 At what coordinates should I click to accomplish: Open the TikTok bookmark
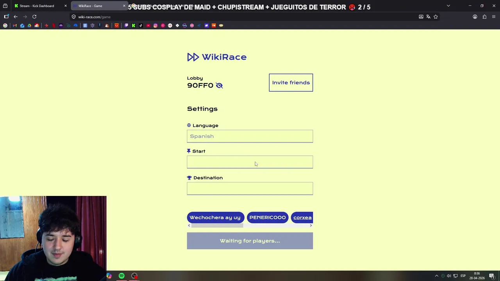[x=141, y=25]
